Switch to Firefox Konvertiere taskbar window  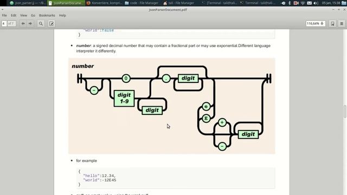coord(105,3)
